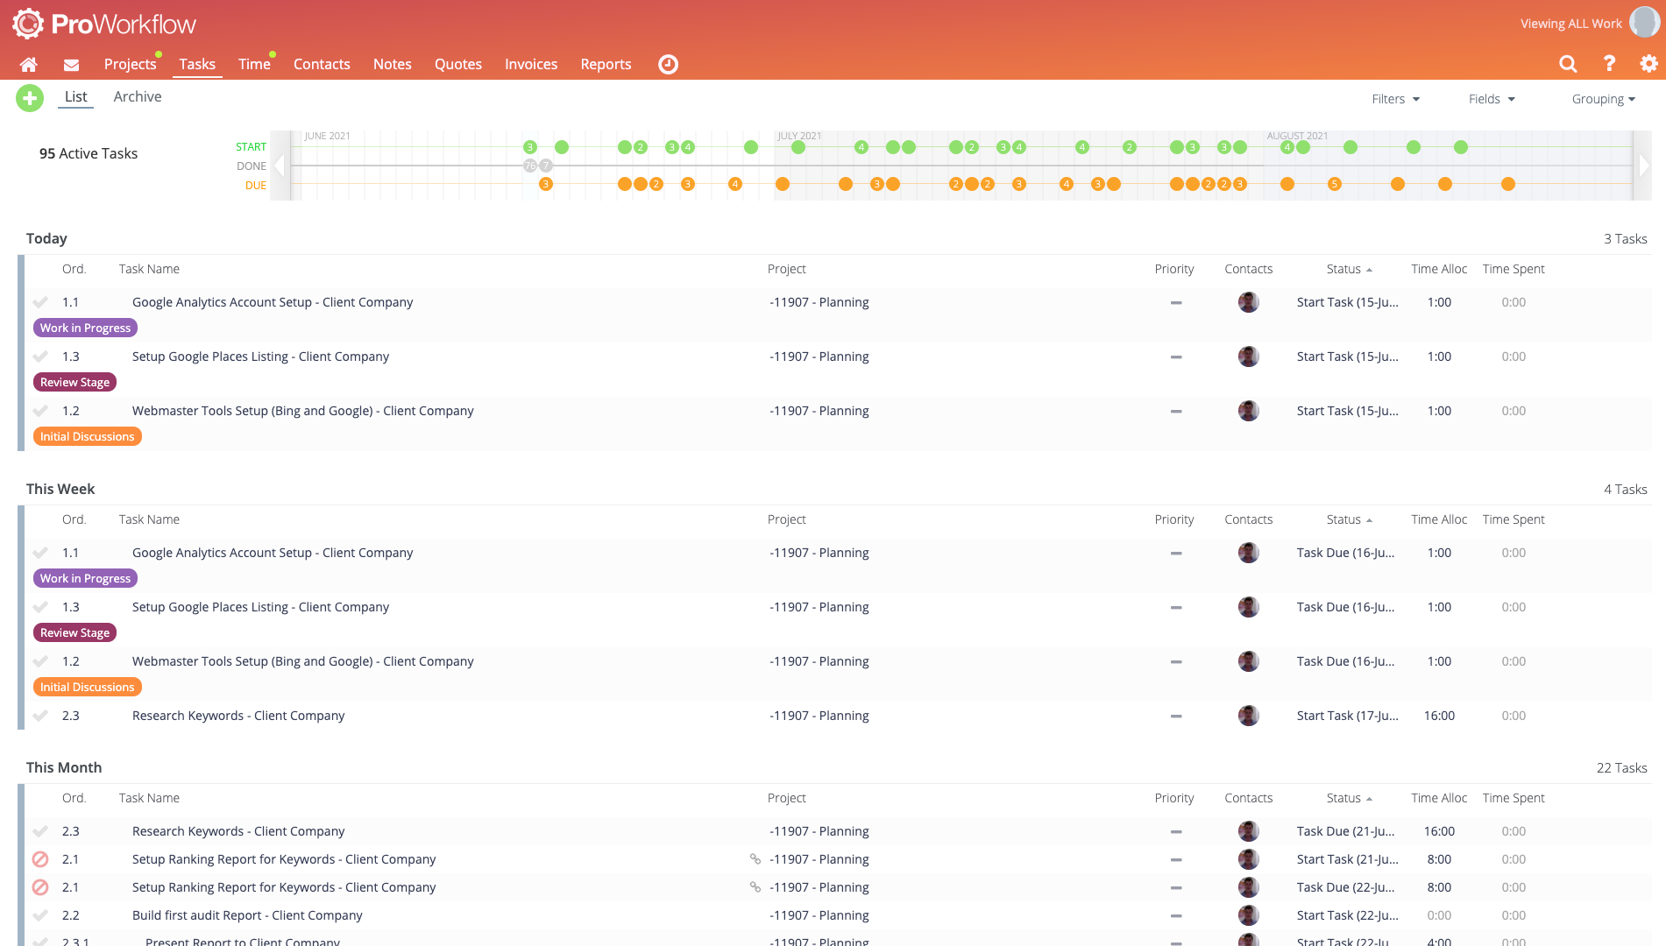Open This Week's Research Keywords task name

(x=238, y=716)
